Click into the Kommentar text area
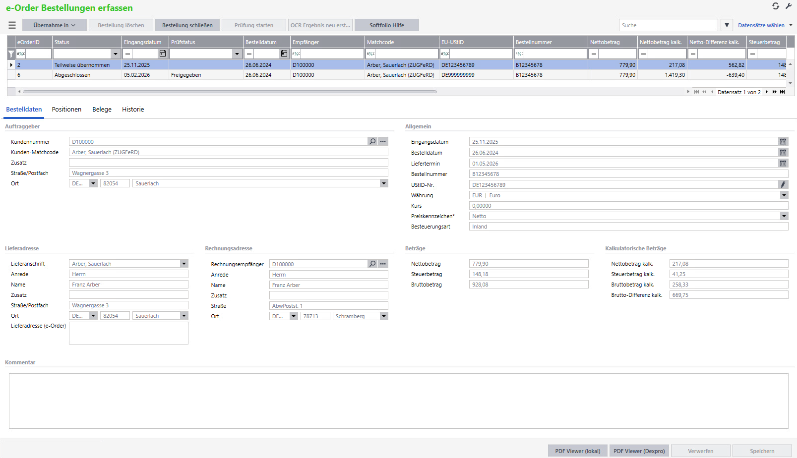The height and width of the screenshot is (458, 797). pos(398,401)
